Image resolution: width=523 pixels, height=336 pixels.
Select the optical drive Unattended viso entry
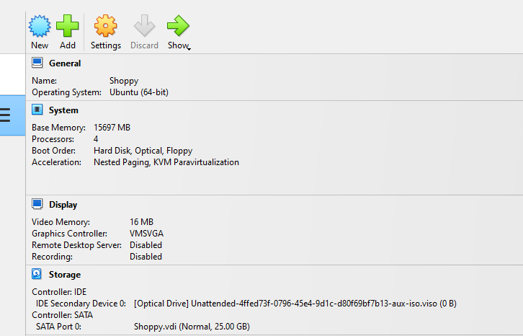click(295, 304)
